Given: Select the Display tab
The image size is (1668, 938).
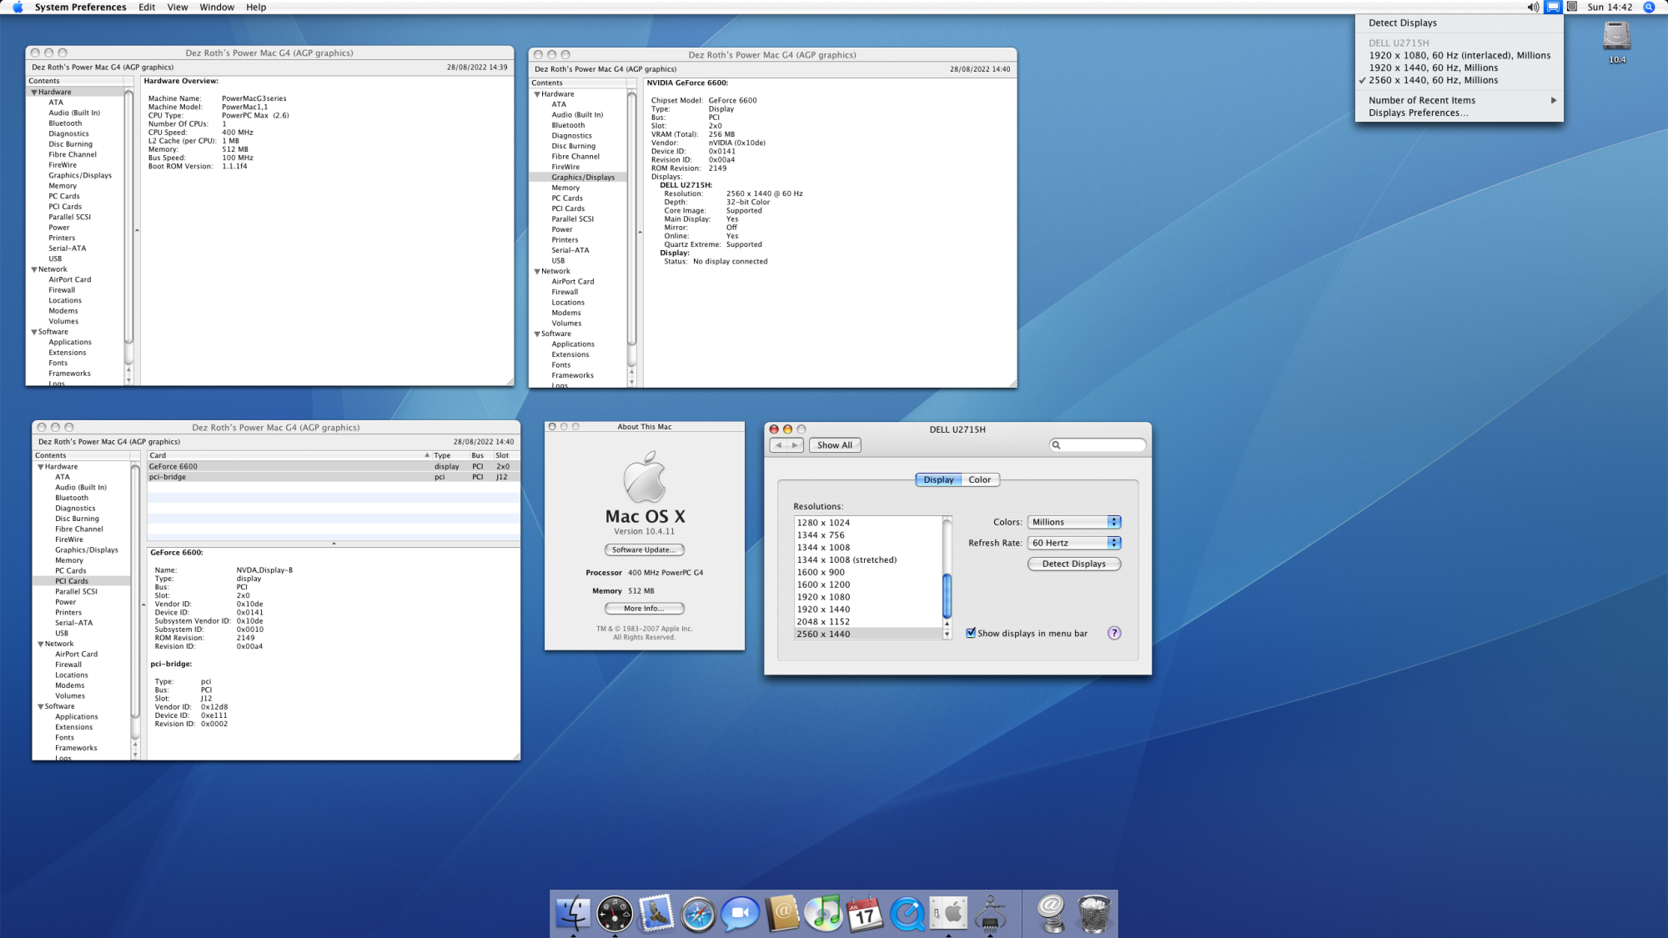Looking at the screenshot, I should coord(938,479).
